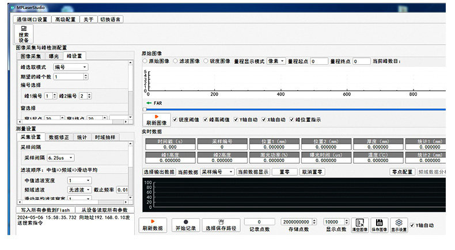Select the 原始图像 radio button
The height and width of the screenshot is (250, 455).
coord(145,61)
